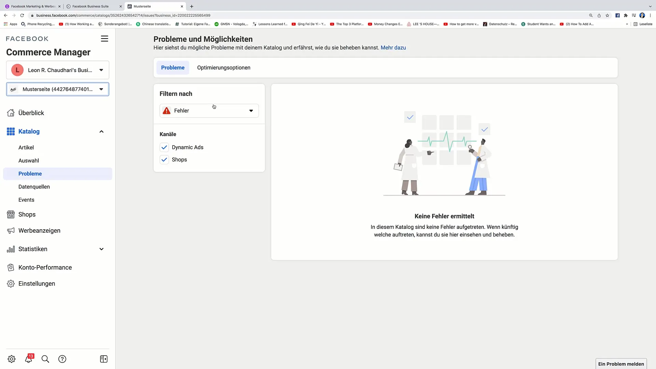656x369 pixels.
Task: Open Auswahl in the Katalog menu
Action: 29,161
